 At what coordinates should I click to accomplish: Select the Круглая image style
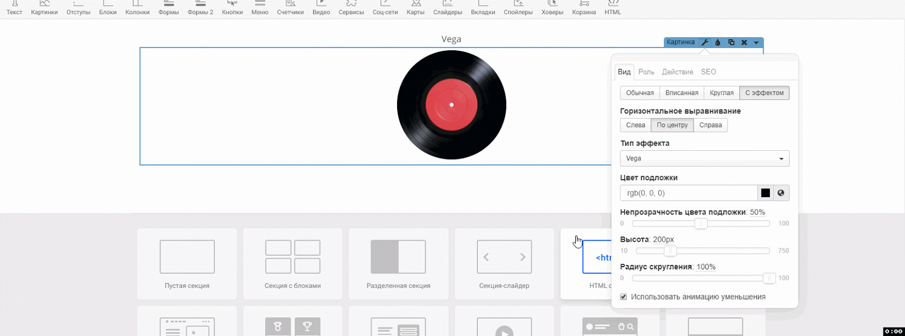721,93
